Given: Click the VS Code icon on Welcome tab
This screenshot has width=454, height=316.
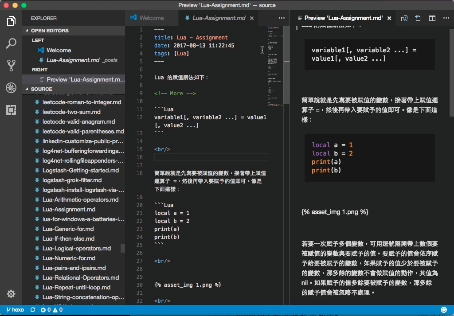Looking at the screenshot, I should [133, 18].
